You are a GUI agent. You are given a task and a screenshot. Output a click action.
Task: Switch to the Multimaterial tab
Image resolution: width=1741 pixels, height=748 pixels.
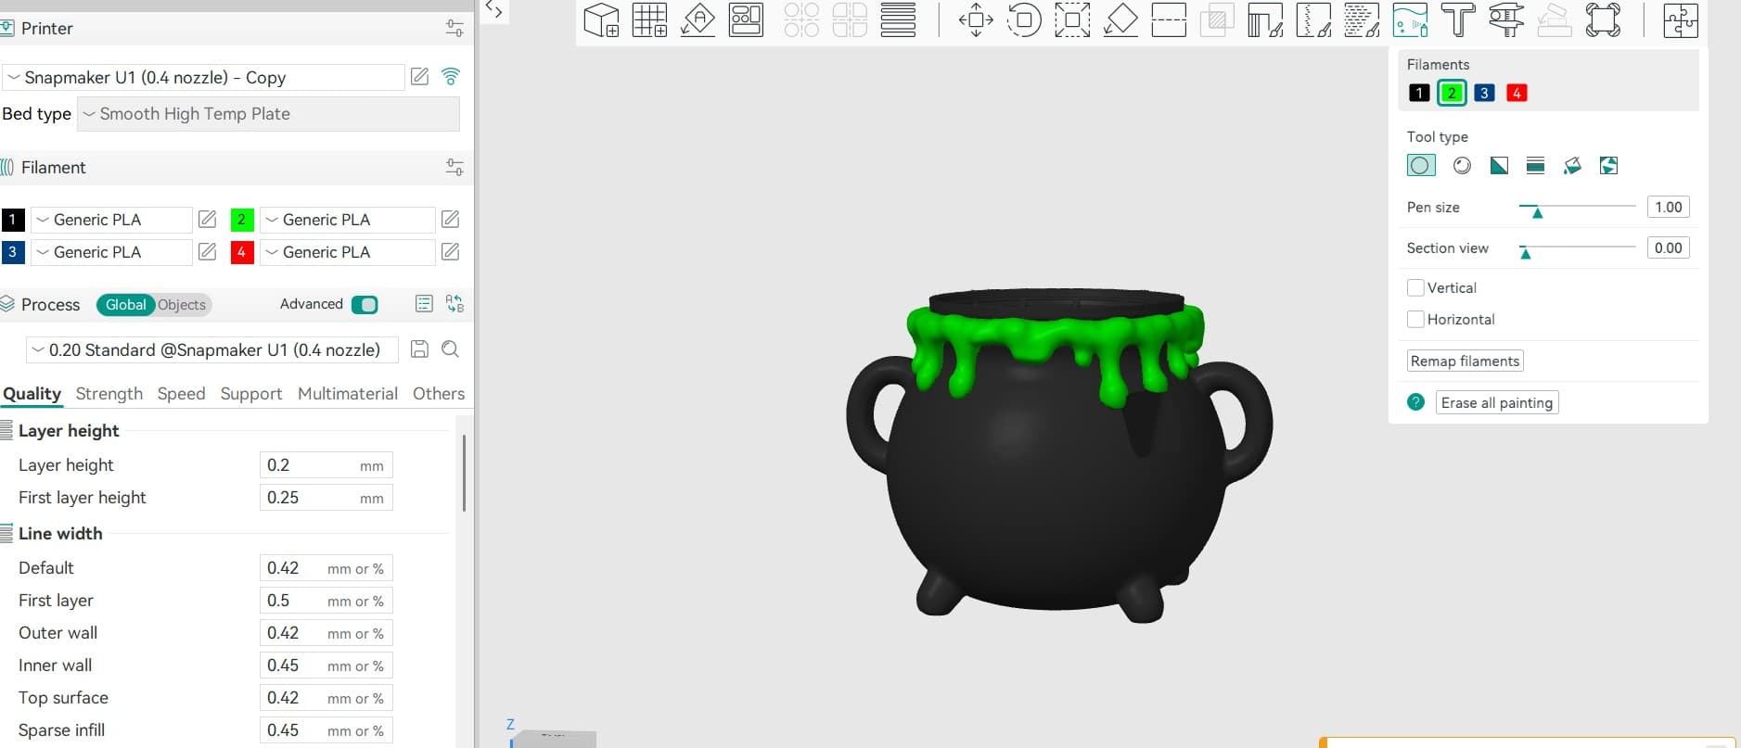[x=348, y=394]
